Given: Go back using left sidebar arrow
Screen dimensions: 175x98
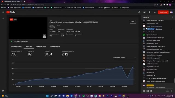Looking at the screenshot, I should coord(3,19).
